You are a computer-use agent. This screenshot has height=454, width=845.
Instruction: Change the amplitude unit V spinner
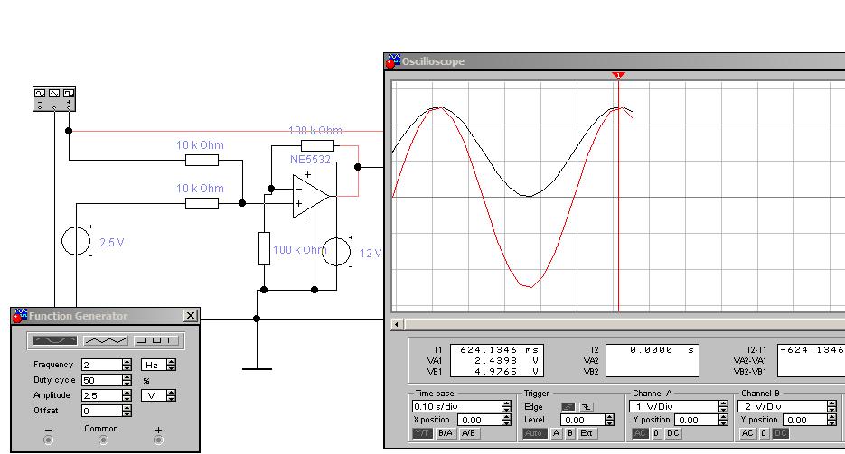[x=171, y=395]
